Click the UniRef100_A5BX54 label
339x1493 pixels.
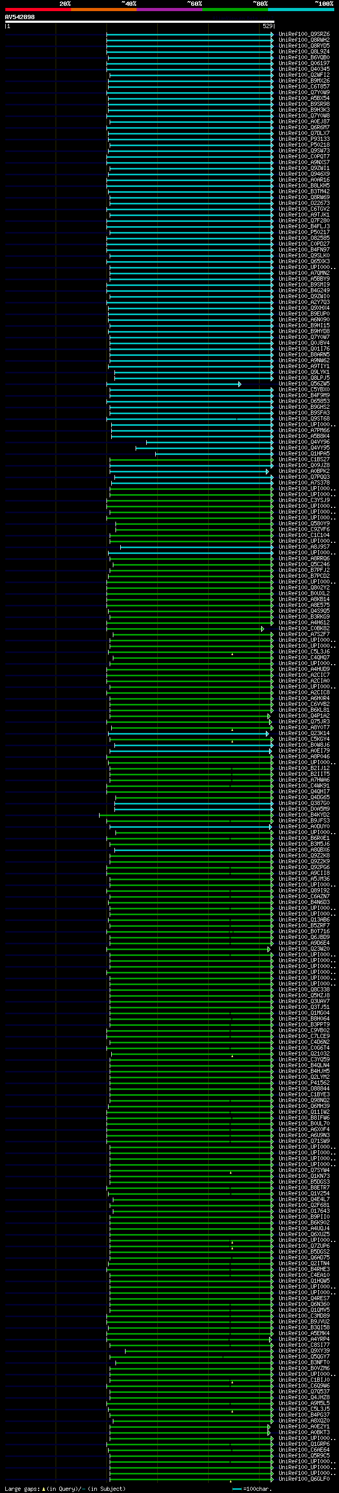pos(304,98)
